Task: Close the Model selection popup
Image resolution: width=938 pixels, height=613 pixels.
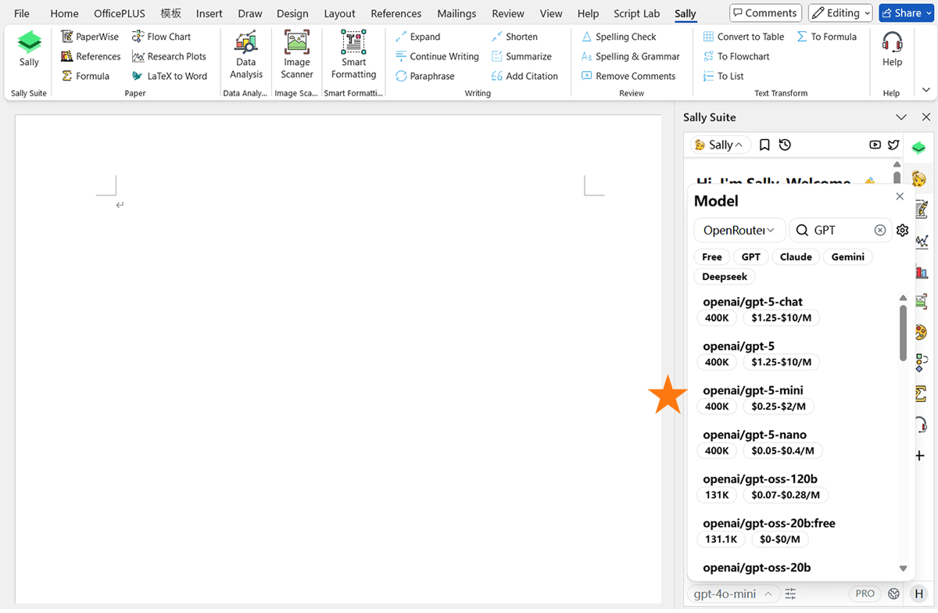Action: [x=900, y=196]
